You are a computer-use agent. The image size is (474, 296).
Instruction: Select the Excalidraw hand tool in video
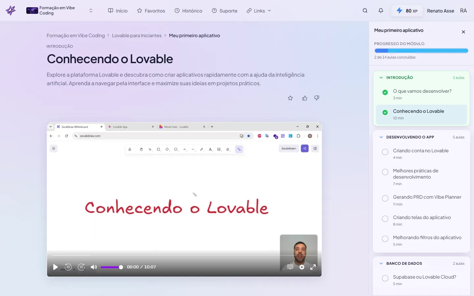coord(141,149)
